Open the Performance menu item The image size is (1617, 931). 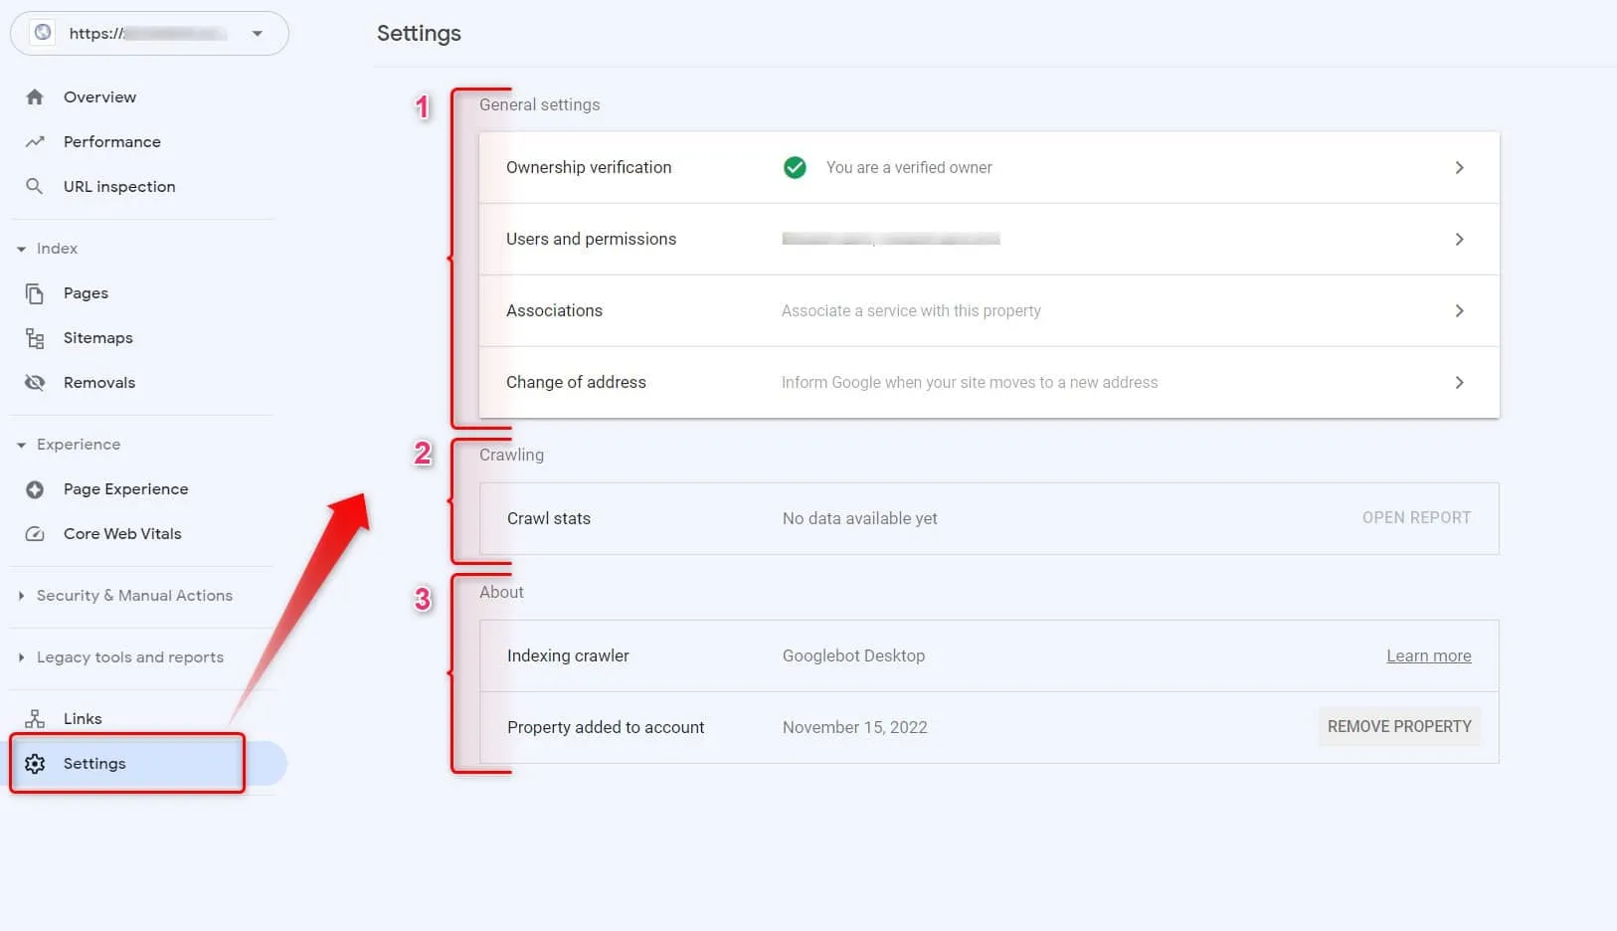pos(112,141)
